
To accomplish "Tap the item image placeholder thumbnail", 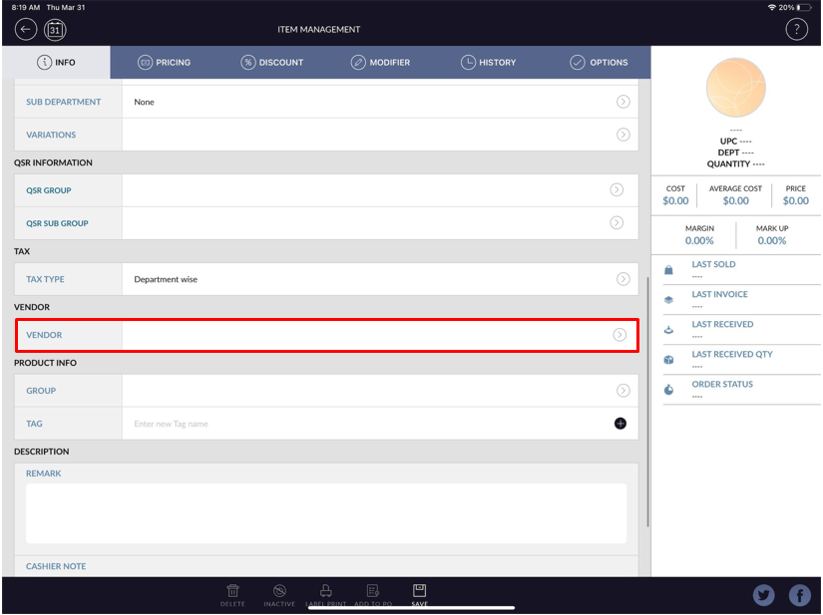I will click(x=735, y=88).
